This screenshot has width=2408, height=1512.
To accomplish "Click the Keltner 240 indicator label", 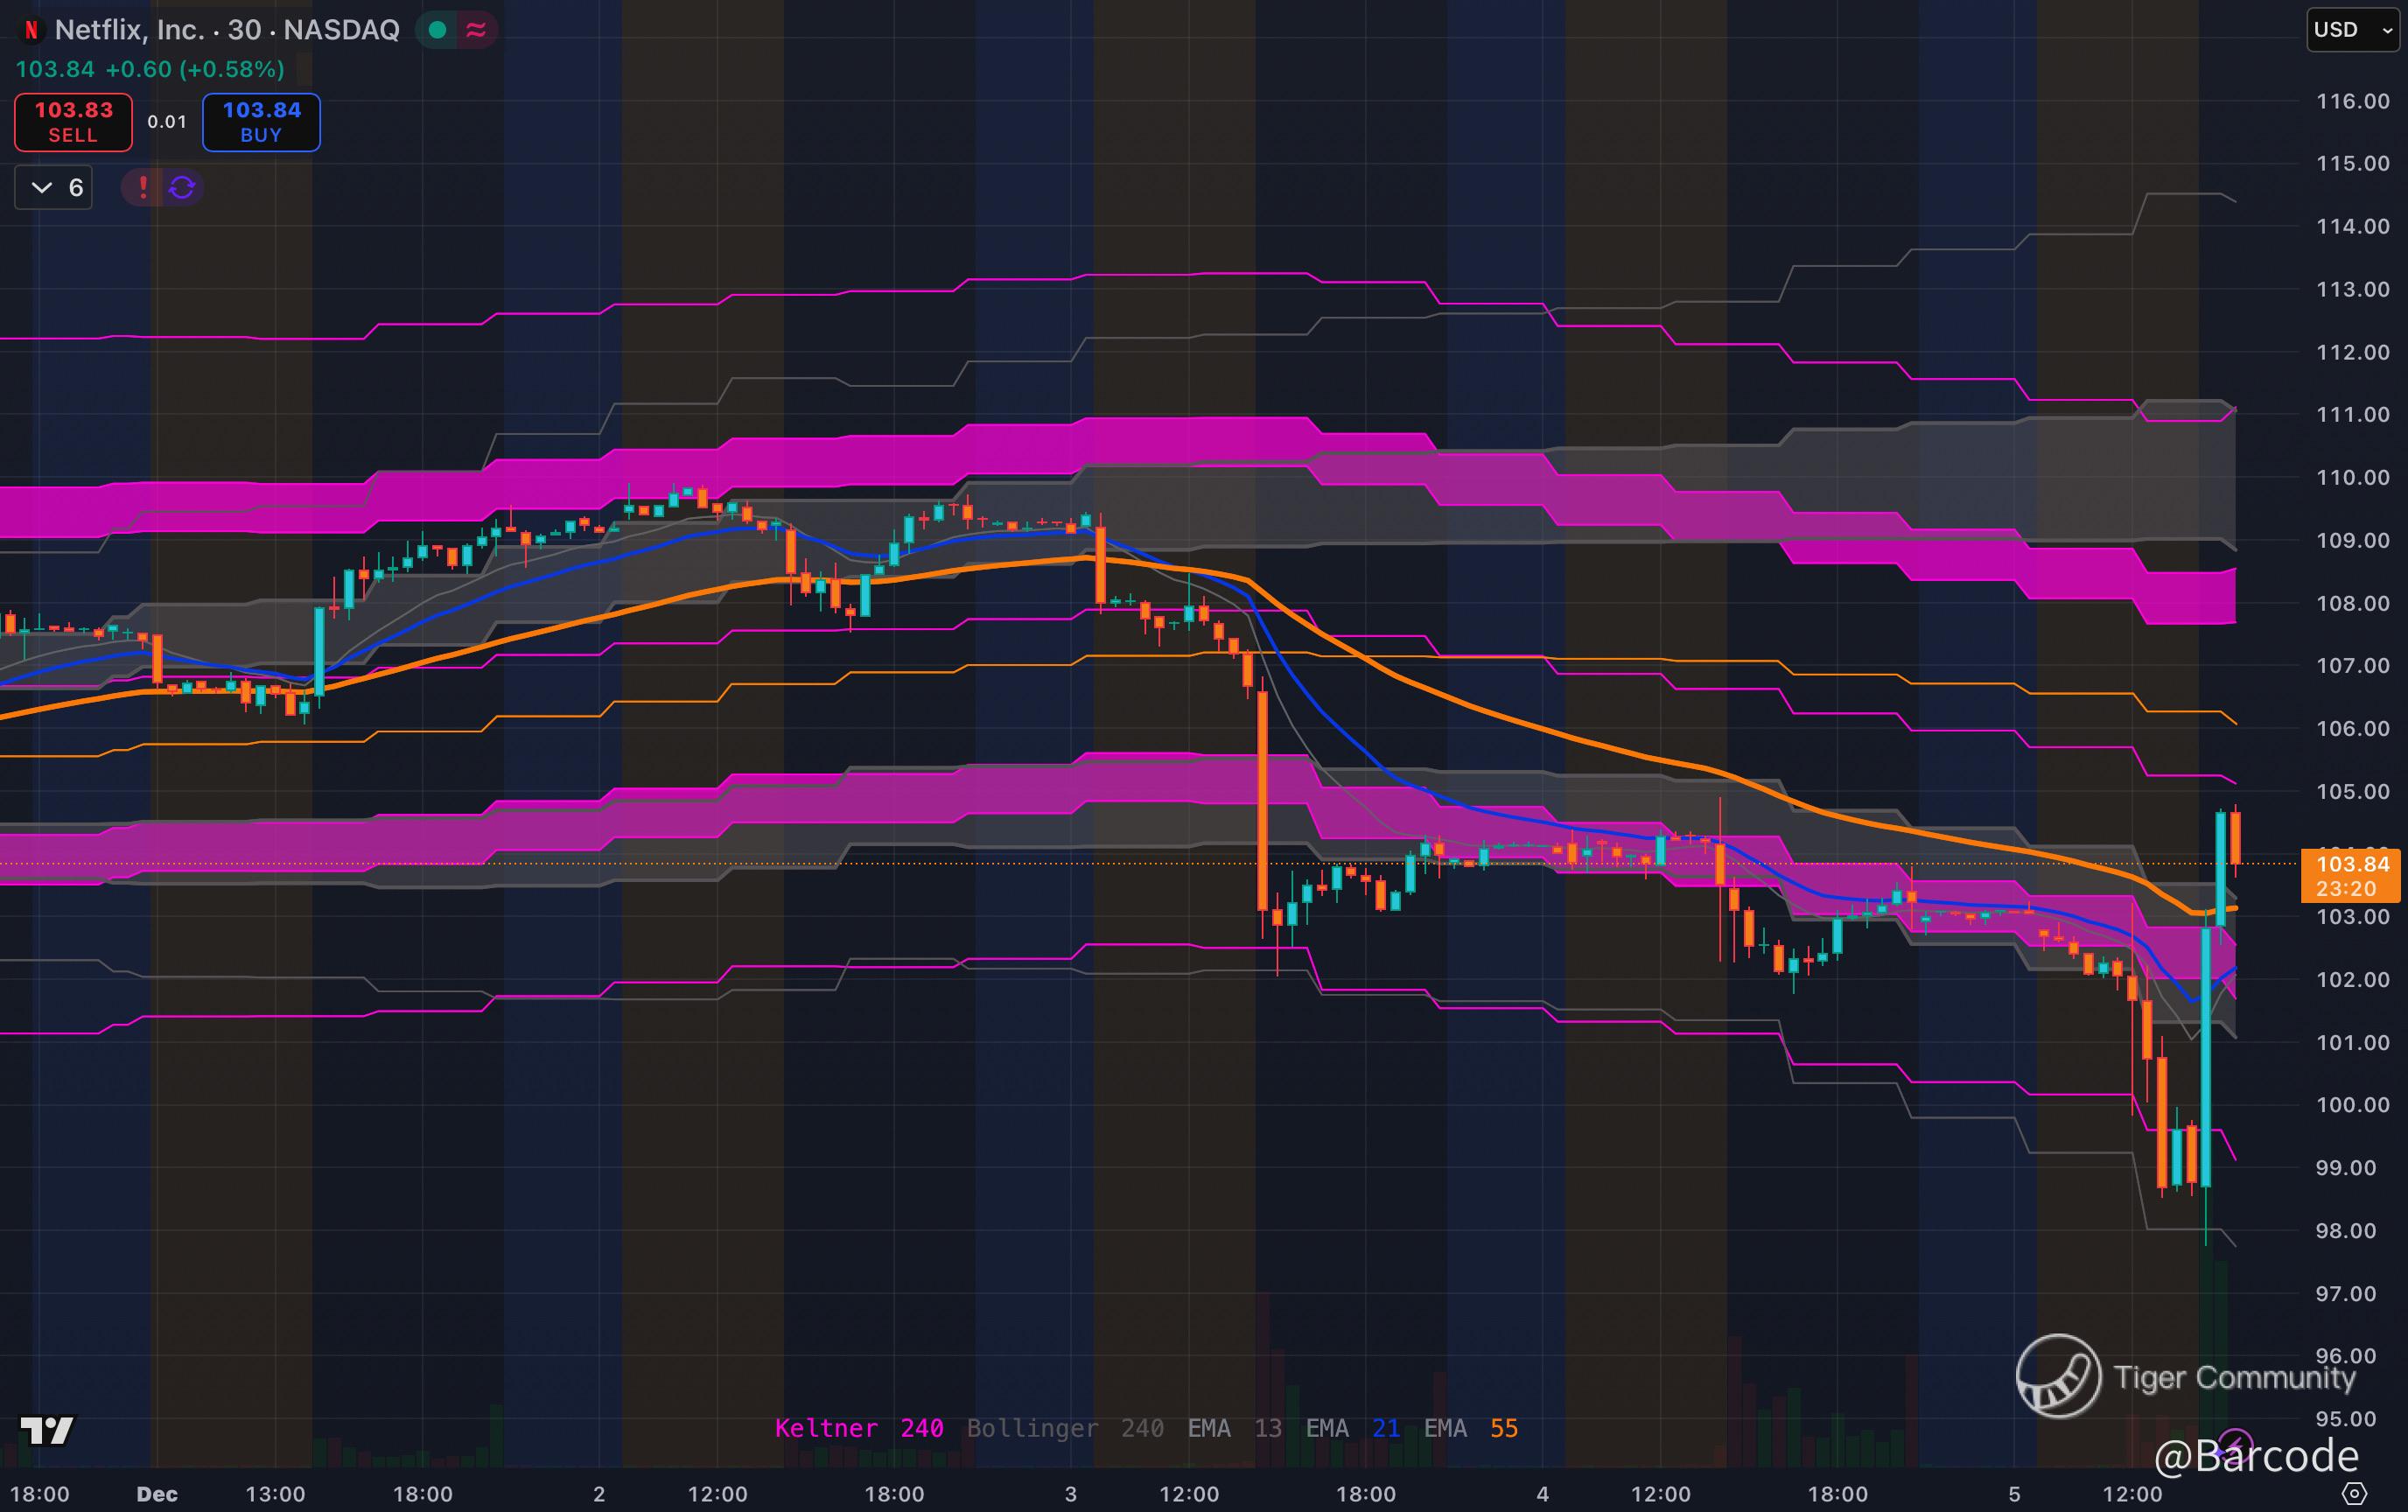I will click(x=858, y=1428).
